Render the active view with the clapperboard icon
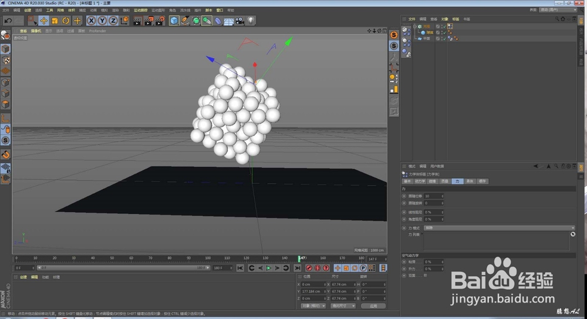 click(x=137, y=21)
